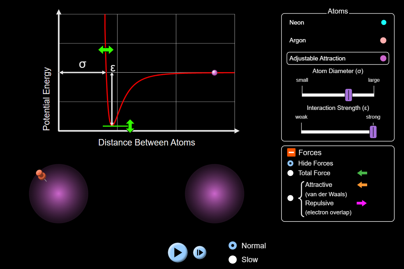Image resolution: width=404 pixels, height=269 pixels.
Task: Click the Interaction Strength slider thumb
Action: click(x=373, y=132)
